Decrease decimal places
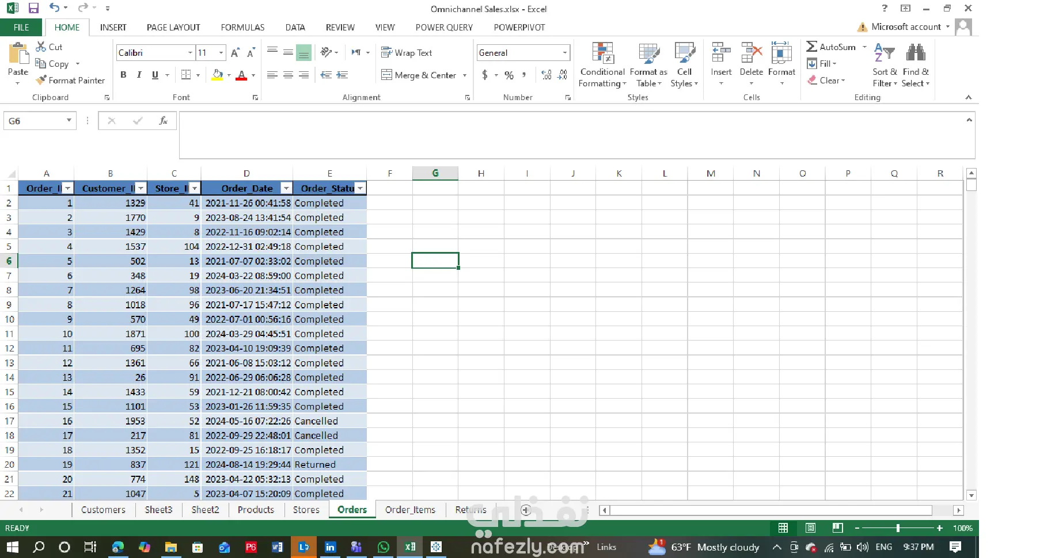This screenshot has width=1055, height=558. [563, 75]
